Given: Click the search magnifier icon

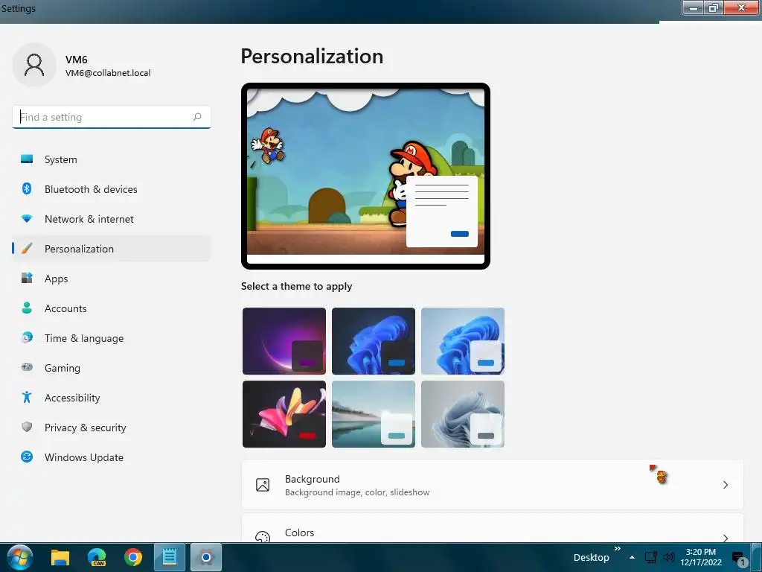Looking at the screenshot, I should pyautogui.click(x=197, y=117).
